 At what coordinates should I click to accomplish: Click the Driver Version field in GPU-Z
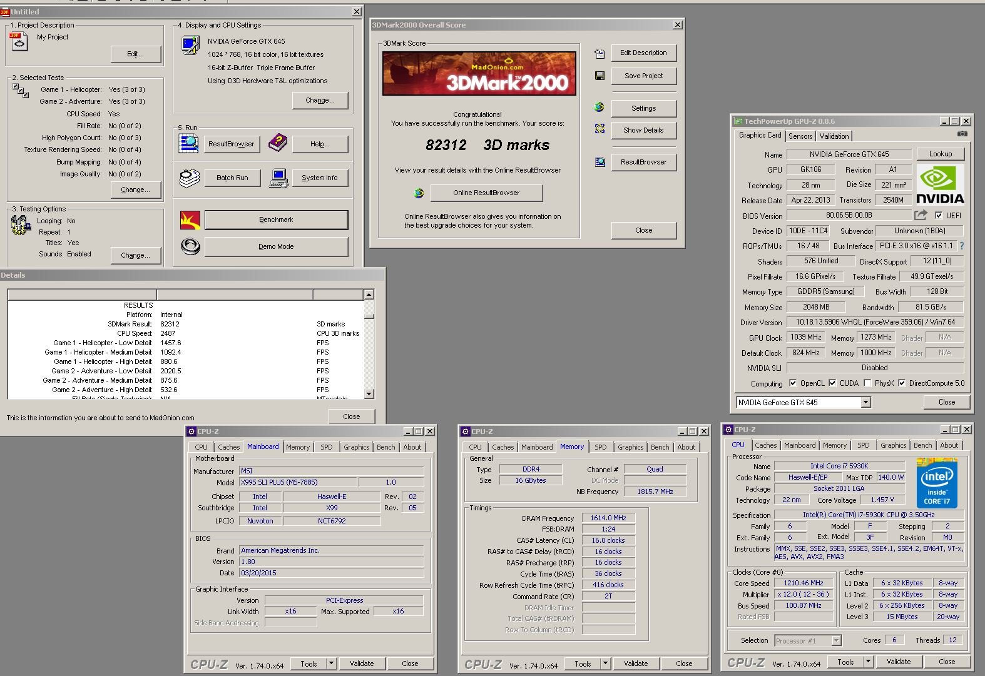pyautogui.click(x=875, y=322)
